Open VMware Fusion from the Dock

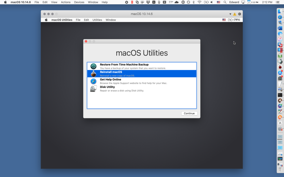pyautogui.click(x=280, y=45)
